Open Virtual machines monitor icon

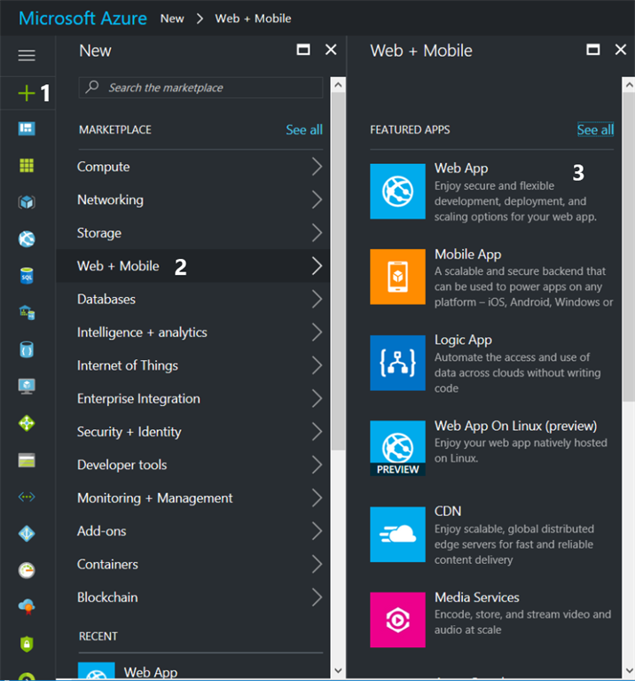point(27,386)
